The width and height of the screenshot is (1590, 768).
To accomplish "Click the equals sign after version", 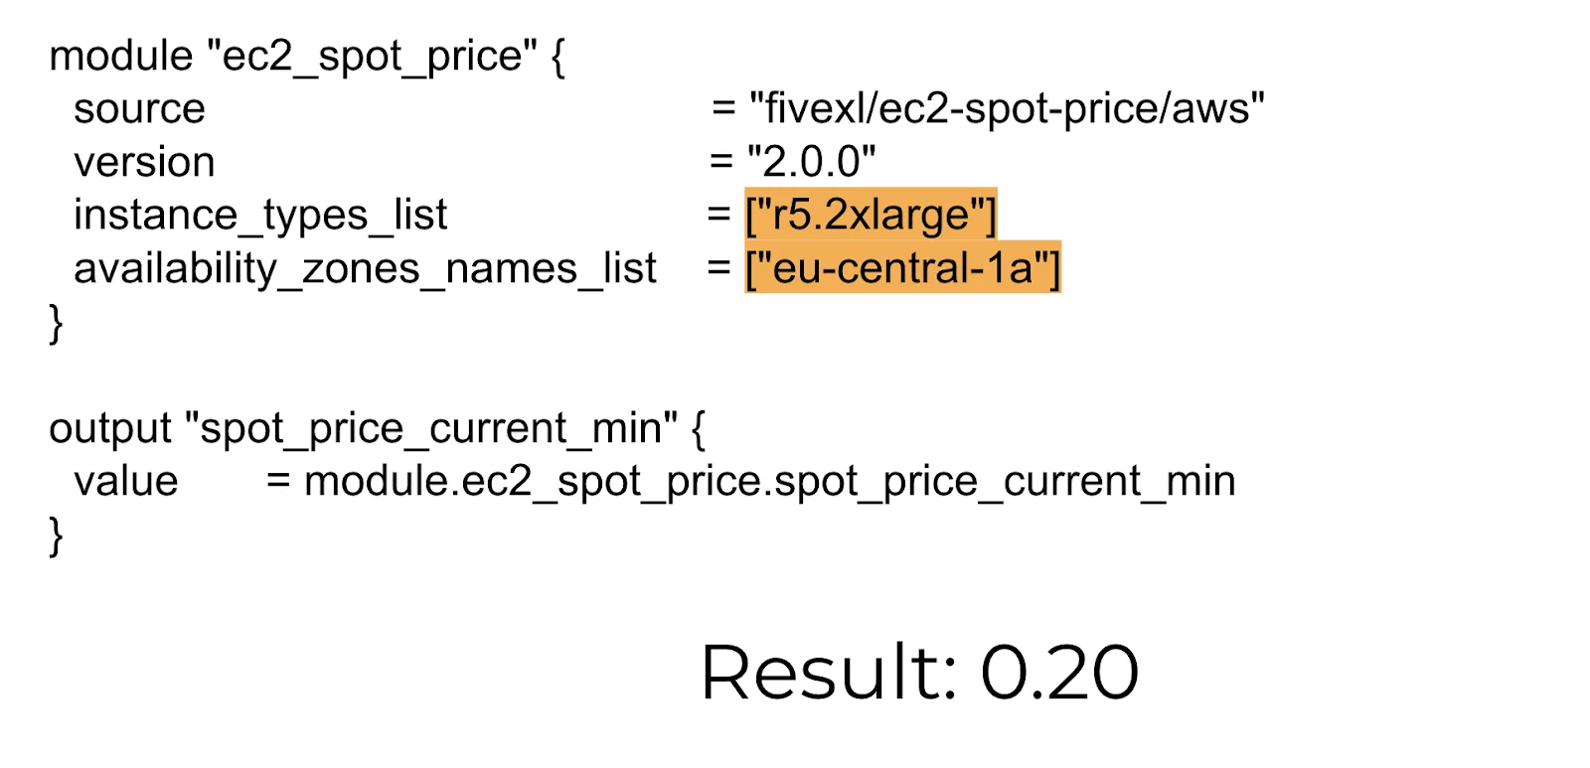I will coord(721,162).
